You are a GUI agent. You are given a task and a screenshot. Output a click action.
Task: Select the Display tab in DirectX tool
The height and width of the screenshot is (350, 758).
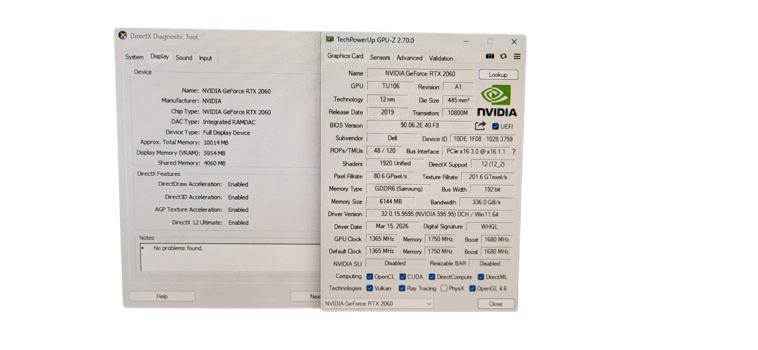coord(160,56)
